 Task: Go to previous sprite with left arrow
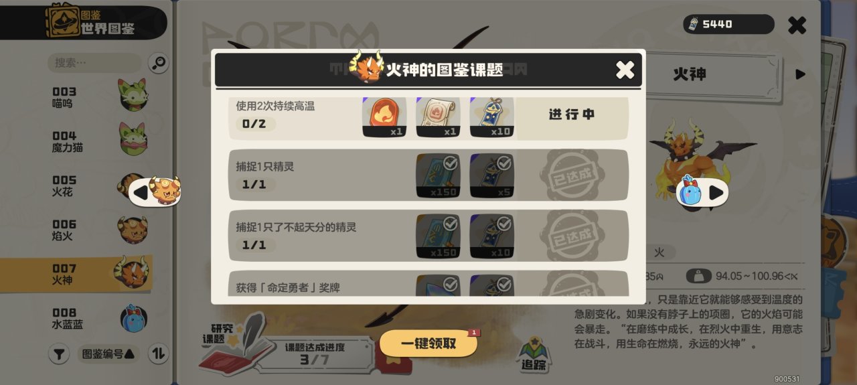[x=155, y=192]
